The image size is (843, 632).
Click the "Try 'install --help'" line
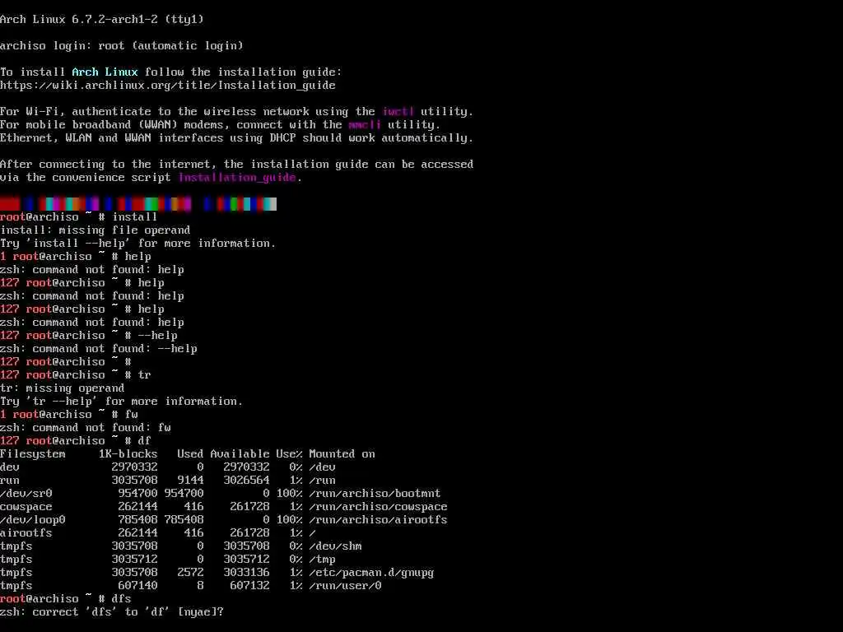[x=137, y=243]
